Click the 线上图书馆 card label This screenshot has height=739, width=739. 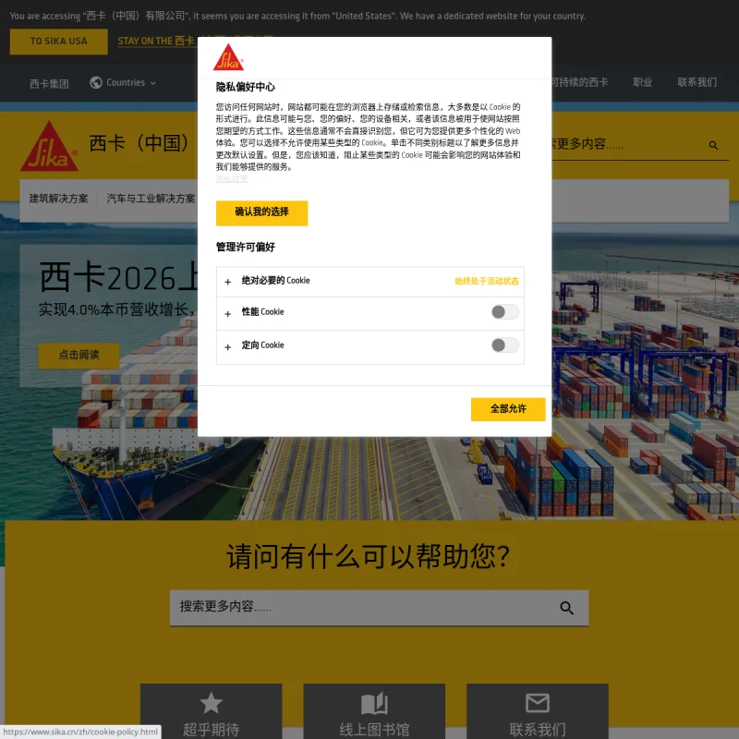click(374, 730)
